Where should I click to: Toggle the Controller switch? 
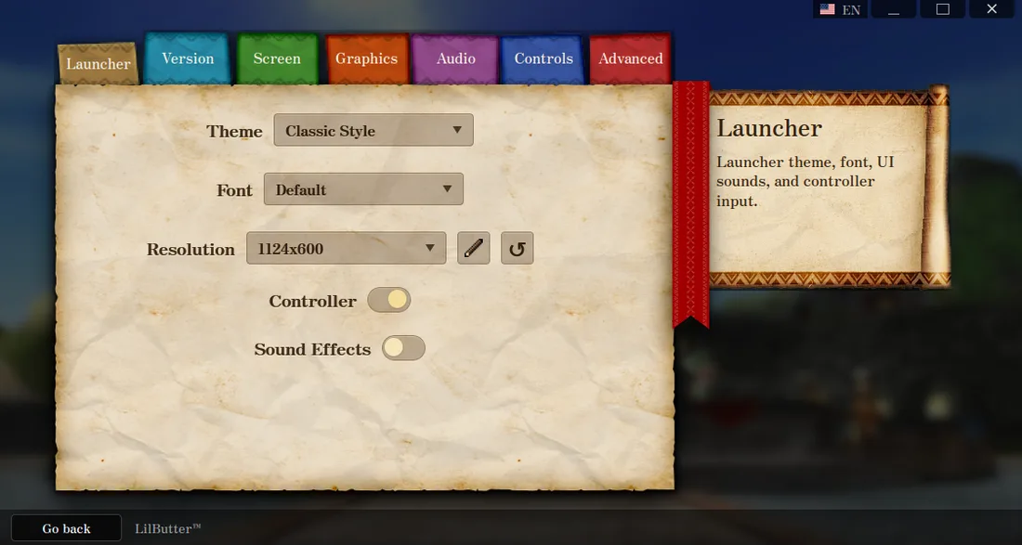point(389,300)
